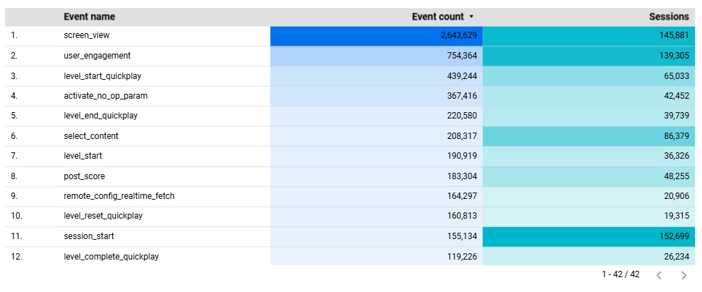Click the session_start event name
Screen dimensions: 702x292
click(89, 236)
